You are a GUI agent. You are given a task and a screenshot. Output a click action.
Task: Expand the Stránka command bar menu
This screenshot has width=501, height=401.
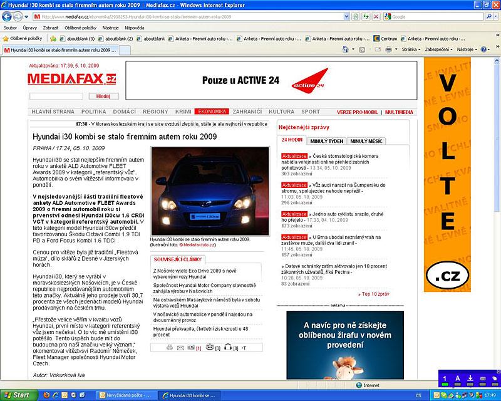point(411,49)
